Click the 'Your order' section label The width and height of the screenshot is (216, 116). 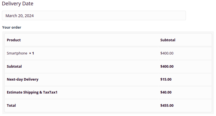(x=12, y=27)
